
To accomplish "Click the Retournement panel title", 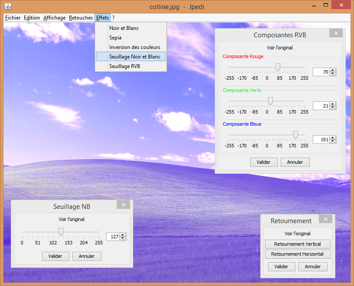I will 291,221.
